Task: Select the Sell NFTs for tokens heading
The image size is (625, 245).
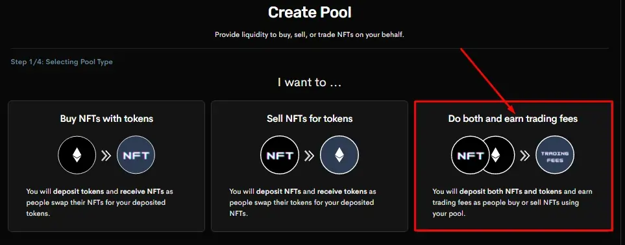Action: [310, 119]
